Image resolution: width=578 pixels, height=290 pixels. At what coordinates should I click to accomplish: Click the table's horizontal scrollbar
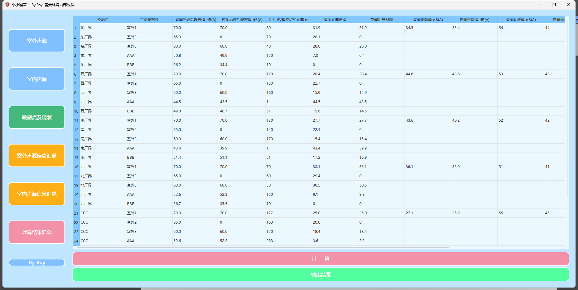[263, 247]
